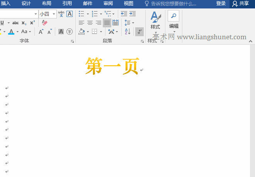Clear All Formatting with eraser icon
The height and width of the screenshot is (177, 255).
pyautogui.click(x=44, y=23)
